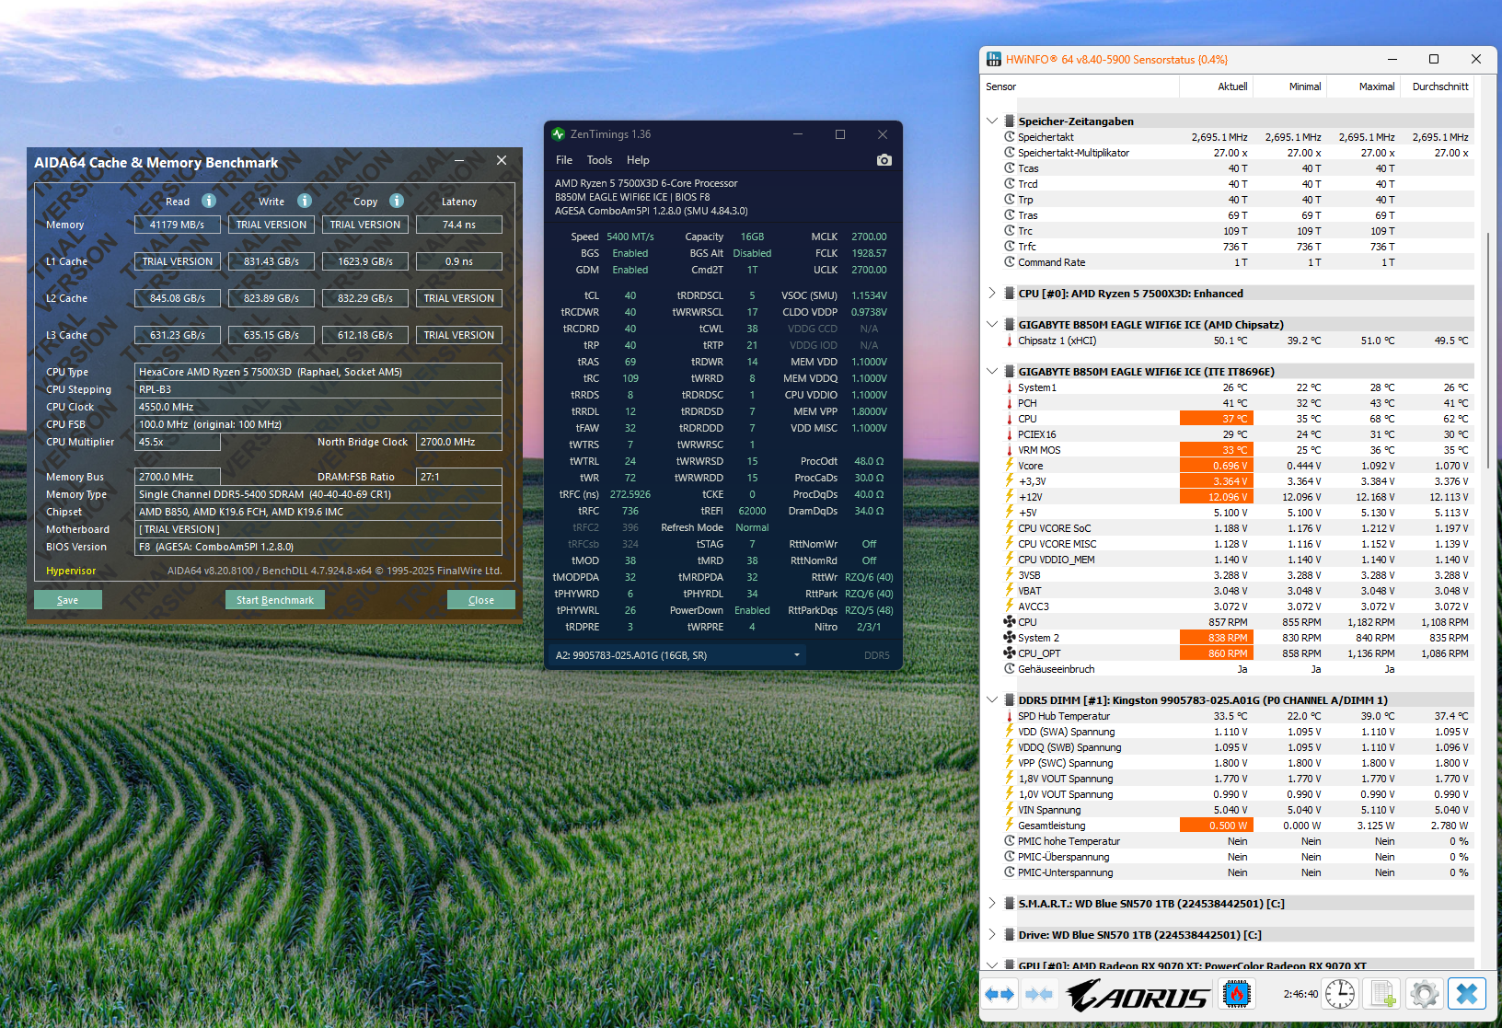Click Start Benchmark in AIDA64
The width and height of the screenshot is (1502, 1028).
point(274,600)
